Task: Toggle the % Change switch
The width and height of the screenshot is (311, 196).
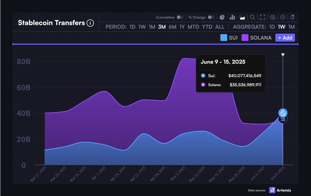Action: coord(211,17)
